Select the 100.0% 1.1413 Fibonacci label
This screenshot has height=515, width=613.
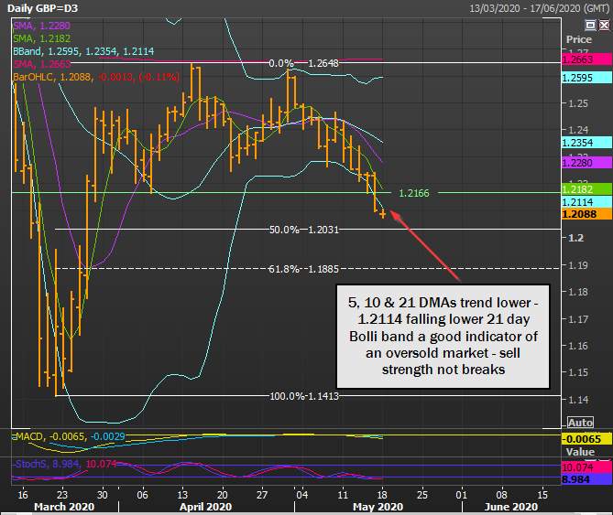tap(304, 396)
